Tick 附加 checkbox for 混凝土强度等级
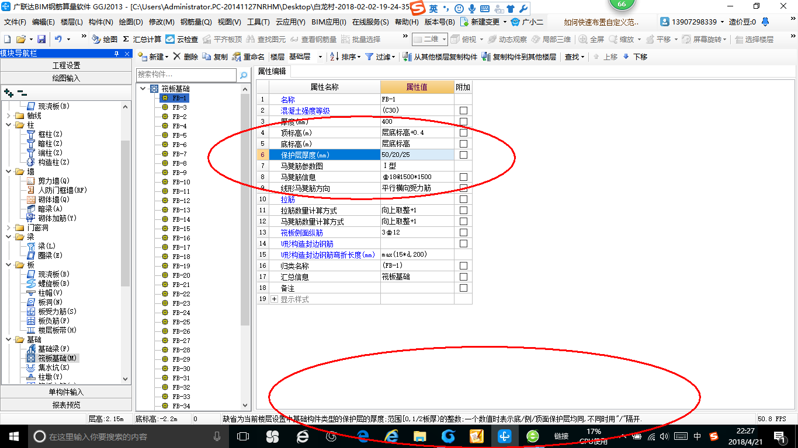 [463, 110]
